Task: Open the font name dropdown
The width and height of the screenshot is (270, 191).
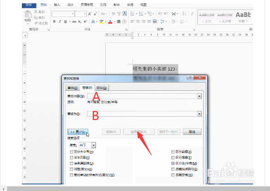Action: [x=73, y=14]
